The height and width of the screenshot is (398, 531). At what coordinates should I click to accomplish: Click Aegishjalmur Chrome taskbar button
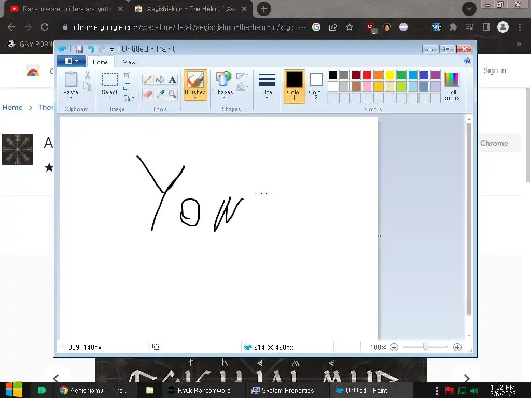pyautogui.click(x=95, y=390)
